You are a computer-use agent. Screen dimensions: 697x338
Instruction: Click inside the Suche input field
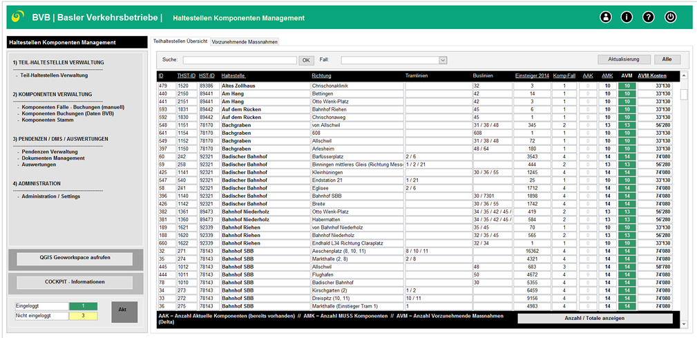point(239,60)
